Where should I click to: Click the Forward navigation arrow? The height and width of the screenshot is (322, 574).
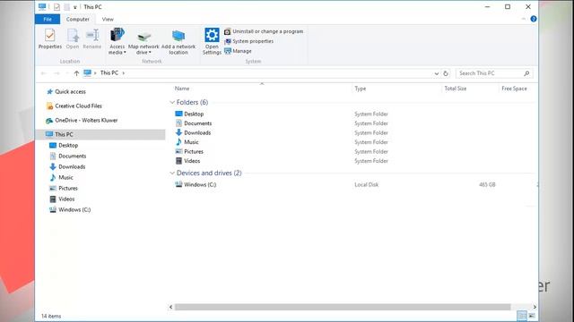pyautogui.click(x=57, y=73)
